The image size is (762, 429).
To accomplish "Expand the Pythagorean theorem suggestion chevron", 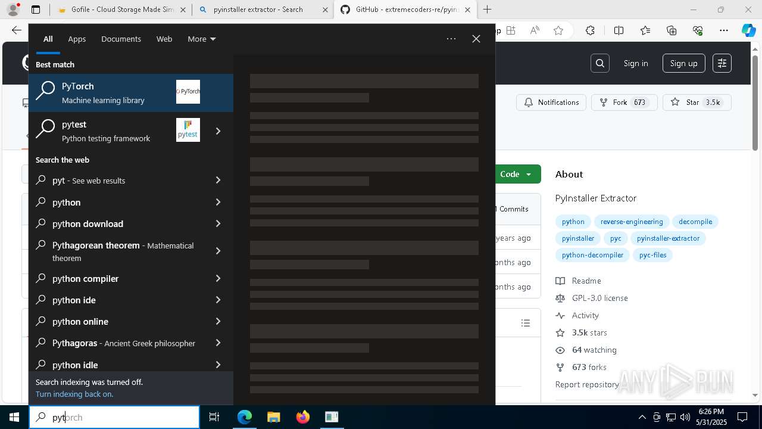I will click(218, 251).
